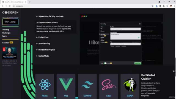
Task: Expand the Build Entire Projects section
Action: [46, 50]
